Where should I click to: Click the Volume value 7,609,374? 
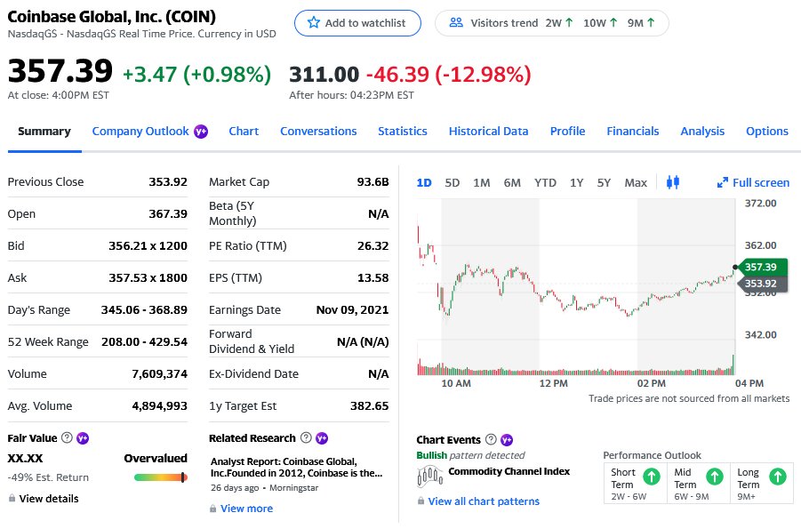click(159, 374)
